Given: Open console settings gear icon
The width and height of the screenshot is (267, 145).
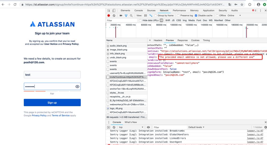Looking at the screenshot, I should tap(265, 127).
